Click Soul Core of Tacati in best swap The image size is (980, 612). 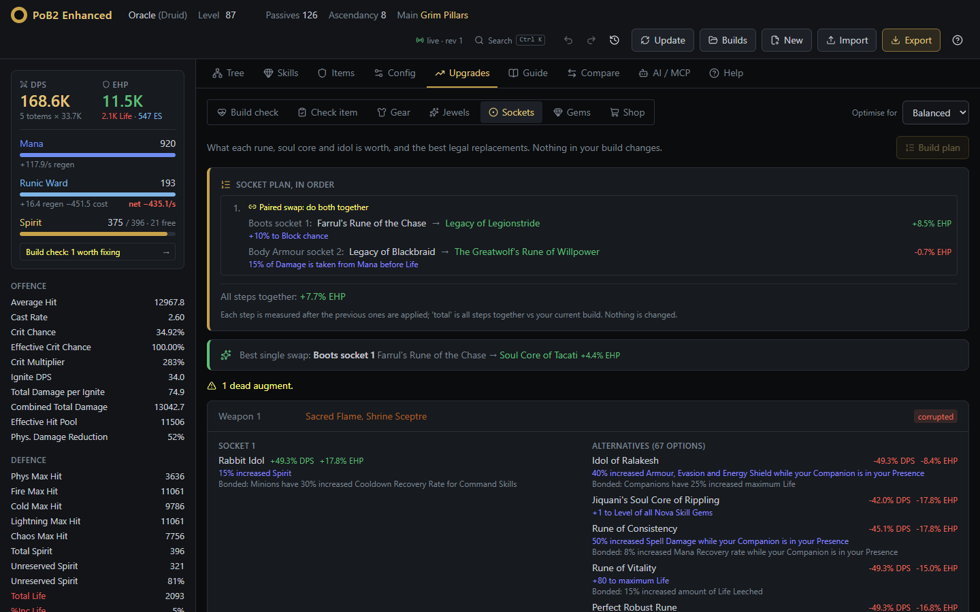538,355
